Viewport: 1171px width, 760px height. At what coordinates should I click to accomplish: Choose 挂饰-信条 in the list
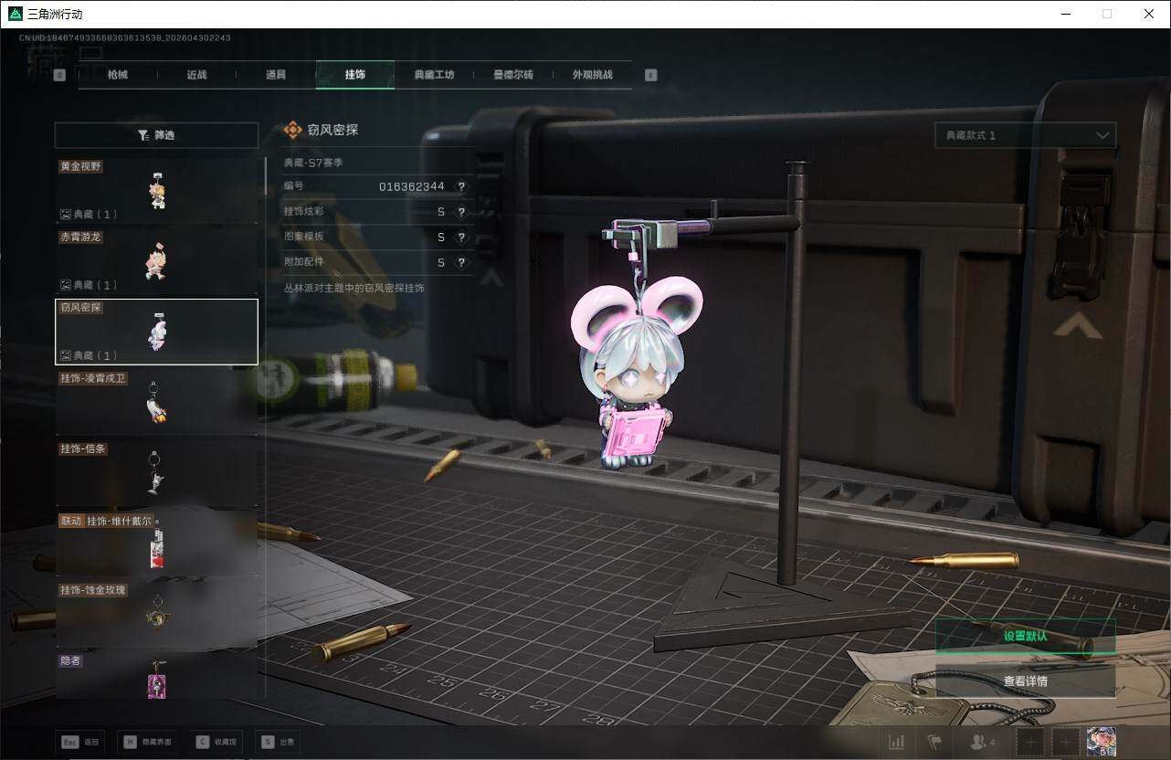pyautogui.click(x=157, y=472)
